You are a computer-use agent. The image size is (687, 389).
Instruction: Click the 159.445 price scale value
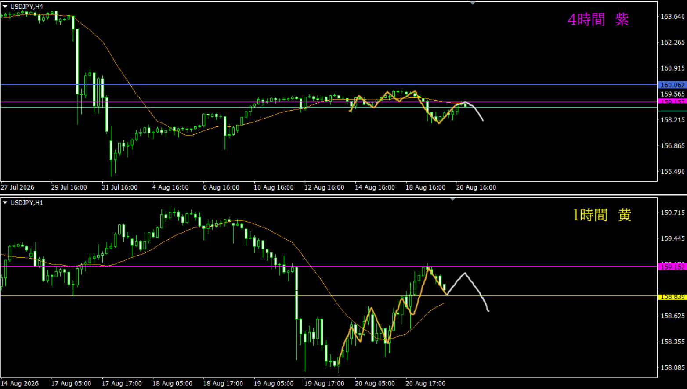pyautogui.click(x=673, y=239)
